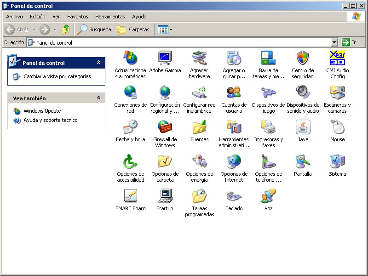Image resolution: width=368 pixels, height=276 pixels.
Task: Open the SMART Board icon
Action: coord(130,196)
